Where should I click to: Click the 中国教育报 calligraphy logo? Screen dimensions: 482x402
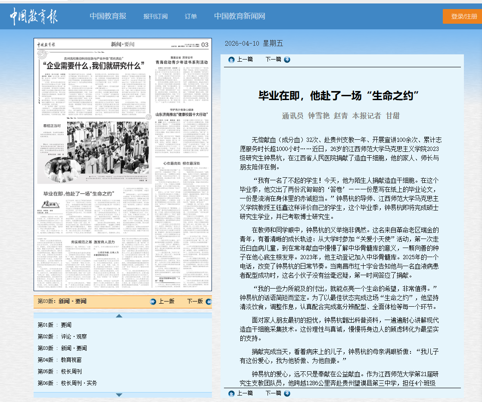click(x=34, y=16)
